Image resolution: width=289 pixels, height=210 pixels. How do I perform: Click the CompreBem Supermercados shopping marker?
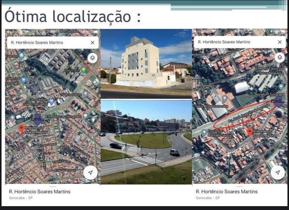51,101
